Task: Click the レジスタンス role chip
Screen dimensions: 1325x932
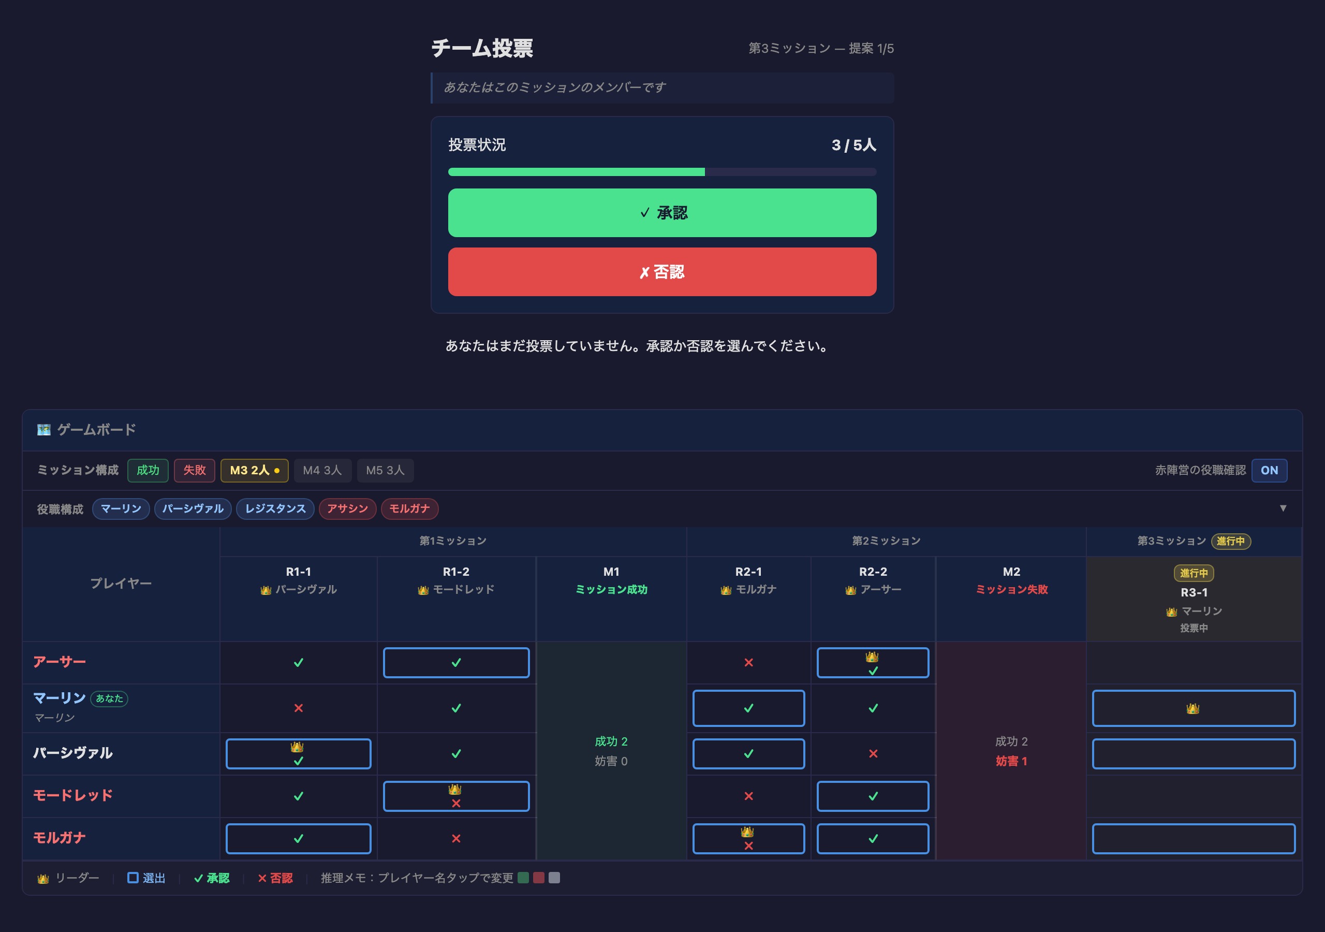Action: (x=275, y=509)
